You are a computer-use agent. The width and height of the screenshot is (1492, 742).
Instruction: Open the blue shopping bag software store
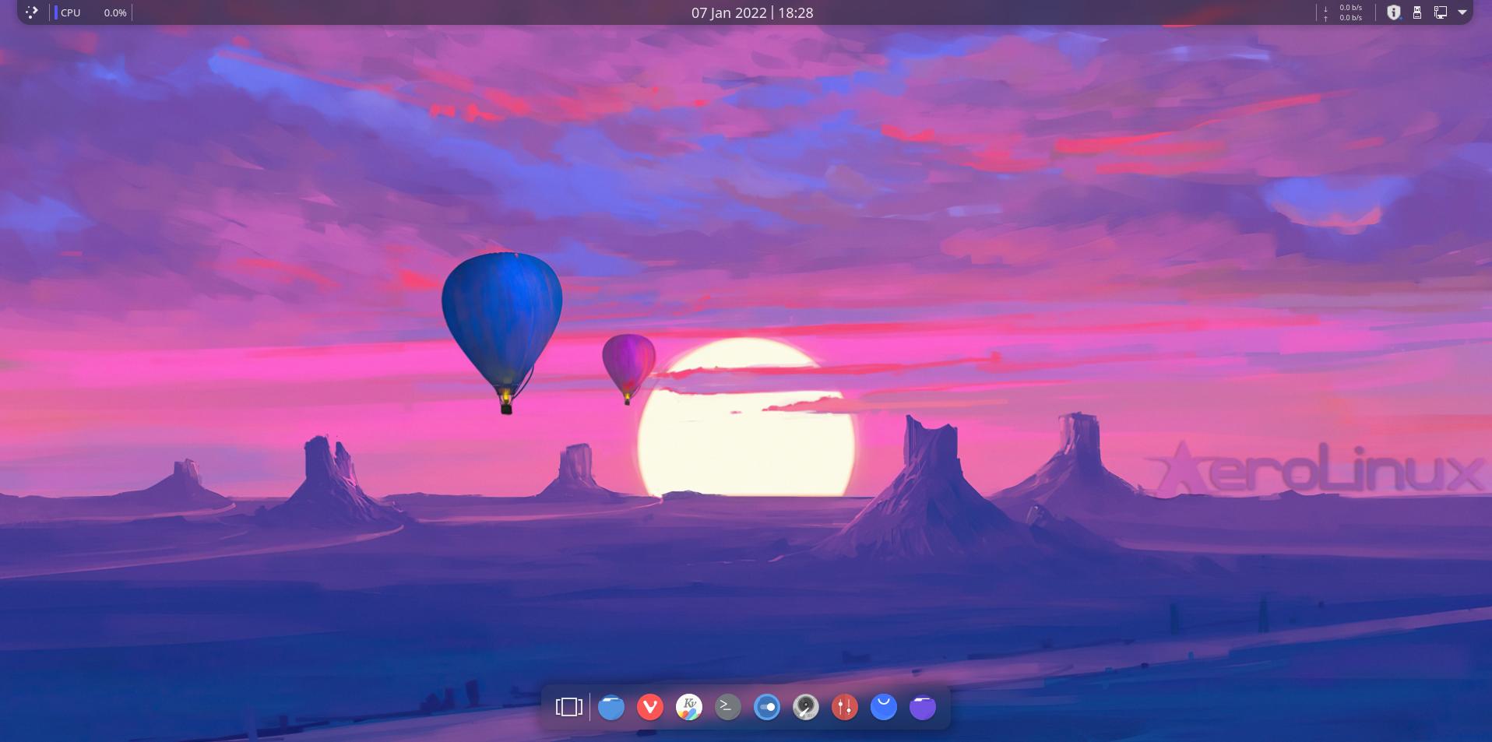pos(884,707)
